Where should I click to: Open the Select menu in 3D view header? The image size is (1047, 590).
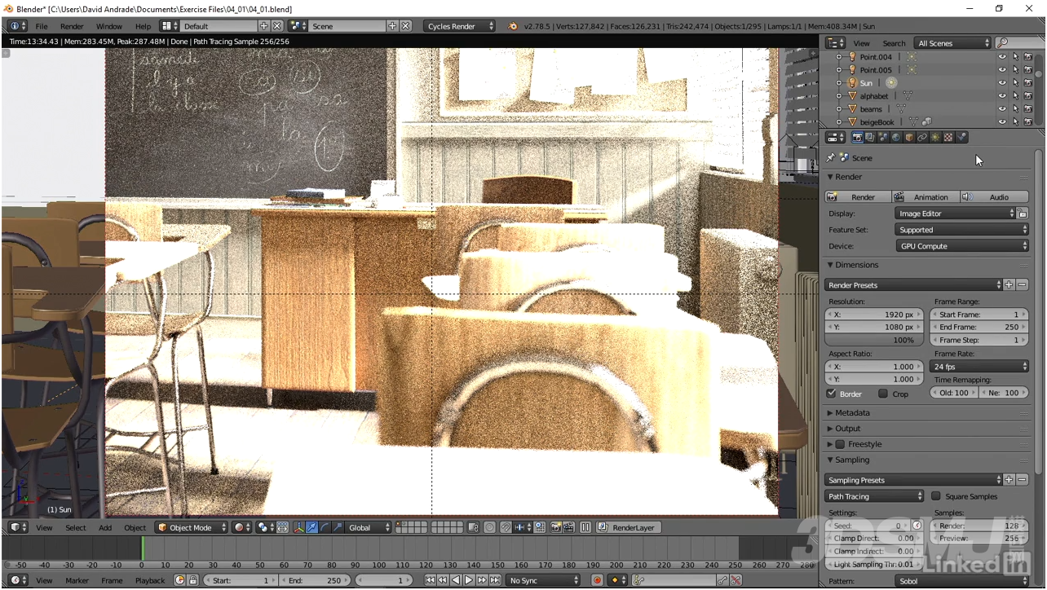point(76,527)
